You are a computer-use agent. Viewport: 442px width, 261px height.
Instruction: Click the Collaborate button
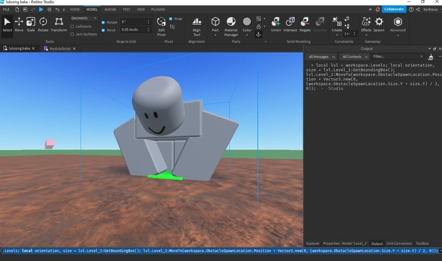point(394,9)
